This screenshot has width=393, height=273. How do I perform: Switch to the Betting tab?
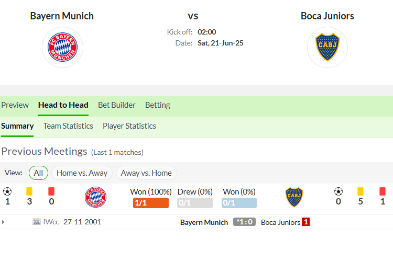tap(158, 105)
